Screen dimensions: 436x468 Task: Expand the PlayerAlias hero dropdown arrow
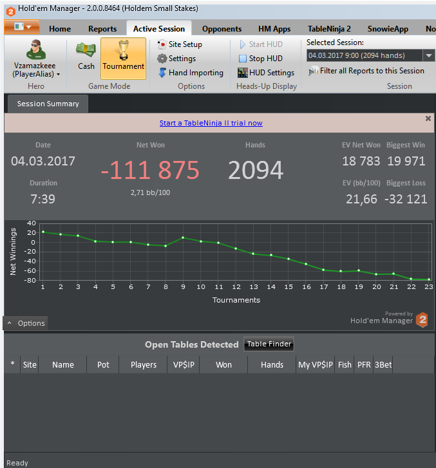[58, 74]
